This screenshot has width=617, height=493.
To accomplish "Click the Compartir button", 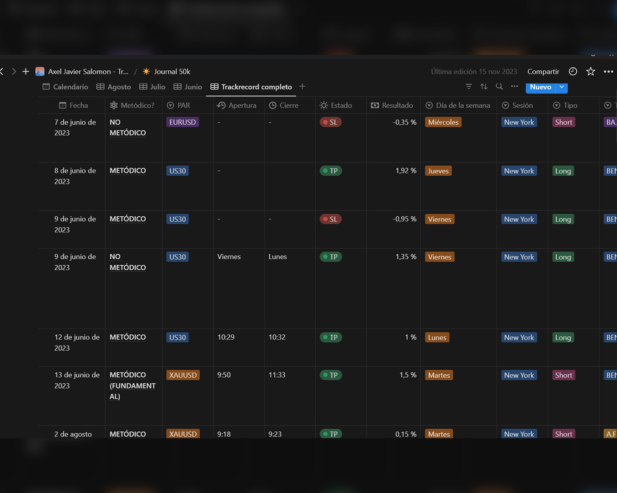I will click(x=543, y=71).
